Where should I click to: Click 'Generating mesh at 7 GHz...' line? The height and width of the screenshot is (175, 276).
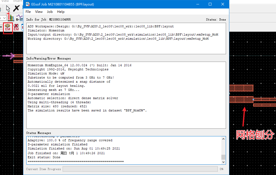pos(54,90)
